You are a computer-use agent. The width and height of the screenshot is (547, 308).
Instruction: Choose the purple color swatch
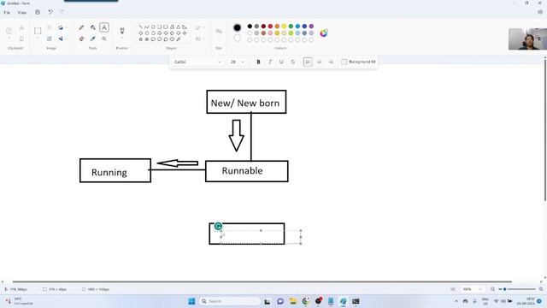tap(311, 27)
